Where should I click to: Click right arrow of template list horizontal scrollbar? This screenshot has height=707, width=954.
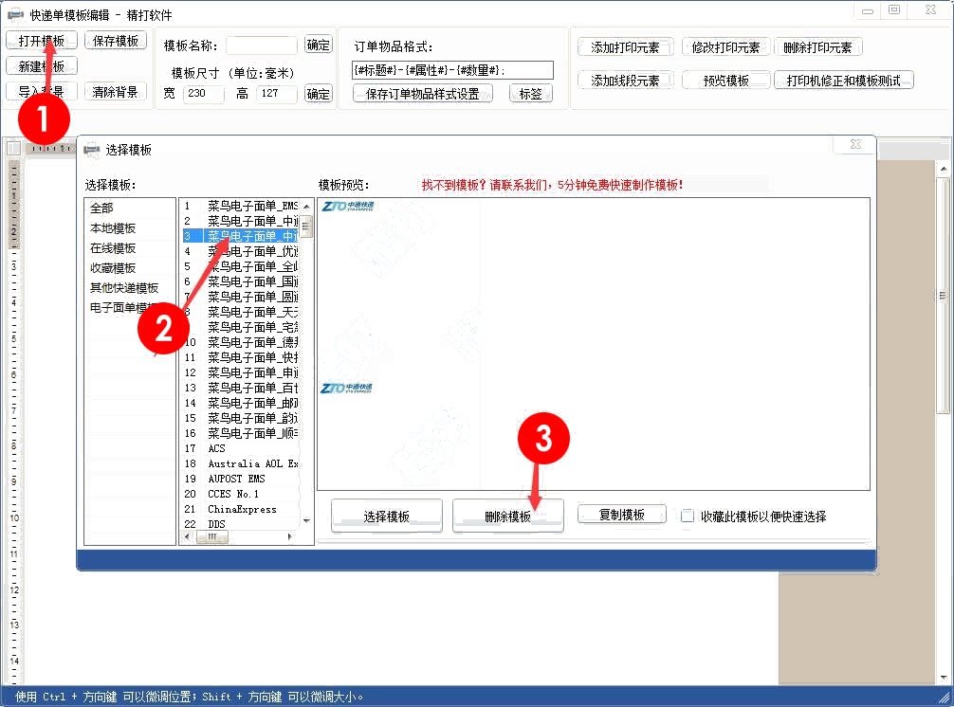289,536
